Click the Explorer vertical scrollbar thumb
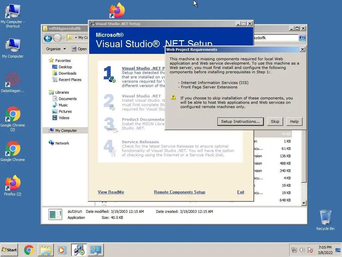The image size is (342, 257). [x=304, y=156]
